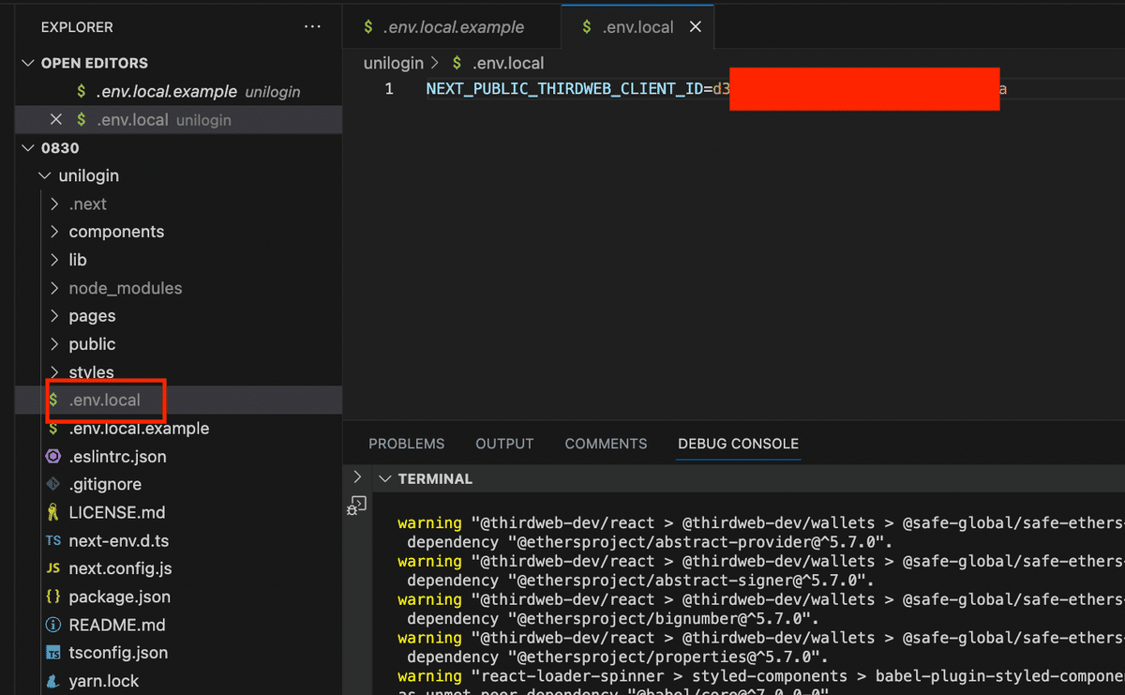Viewport: 1125px width, 695px height.
Task: Open the Explorer more actions ellipsis menu
Action: 312,27
